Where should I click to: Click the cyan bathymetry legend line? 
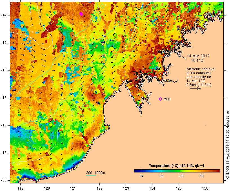(x=91, y=175)
